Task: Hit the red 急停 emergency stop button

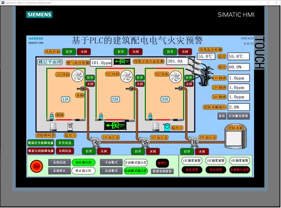Action: (36, 166)
